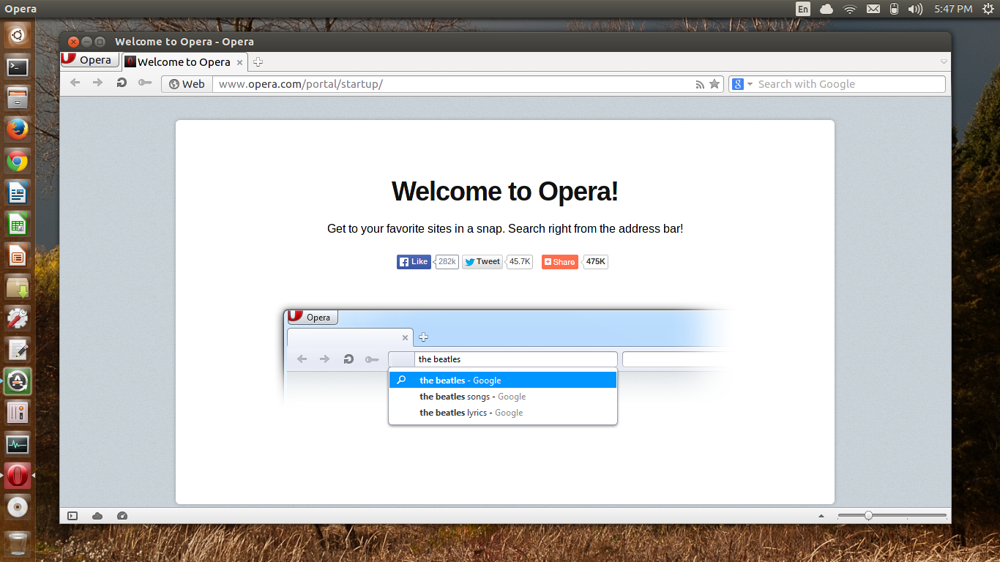
Task: Open LibreOffice Calc from the launcher
Action: point(17,224)
